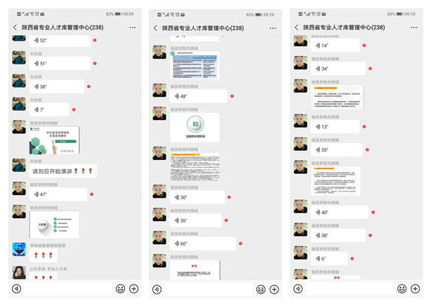Play the 47" voice message
Screen dimensions: 431x305
pos(58,194)
